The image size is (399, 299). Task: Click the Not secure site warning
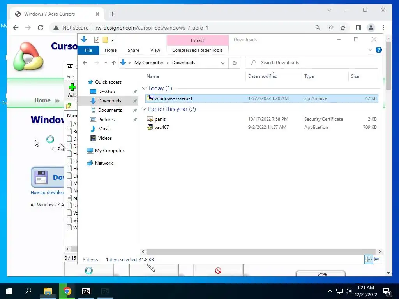pos(71,28)
